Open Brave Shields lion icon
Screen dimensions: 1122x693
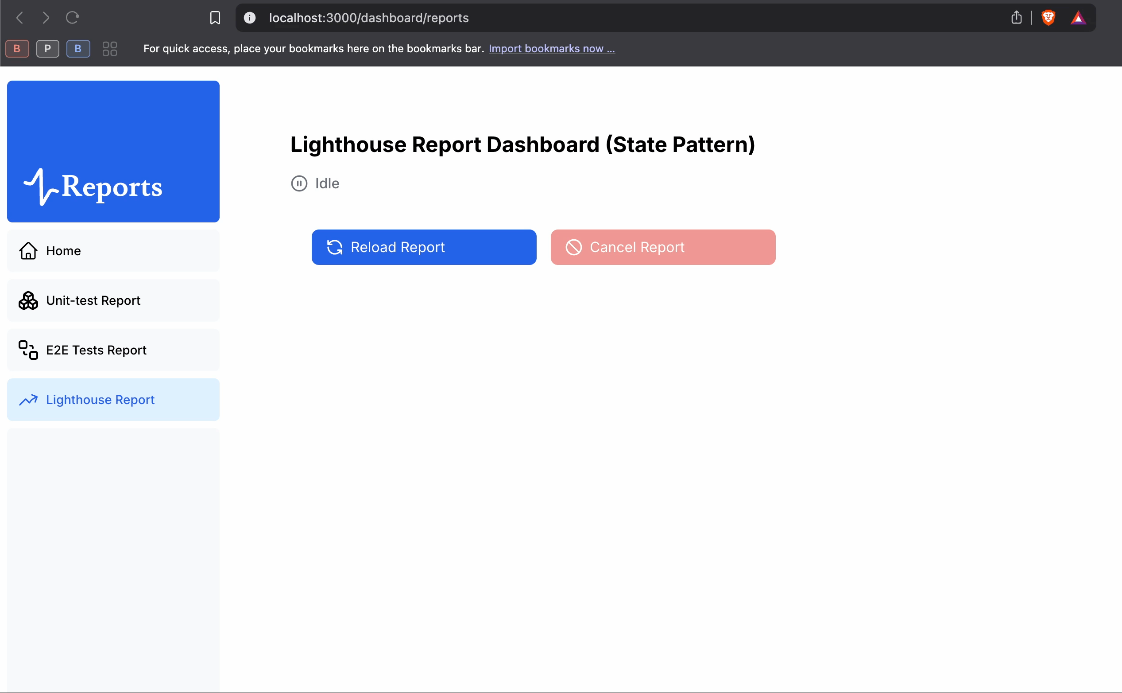(1048, 18)
